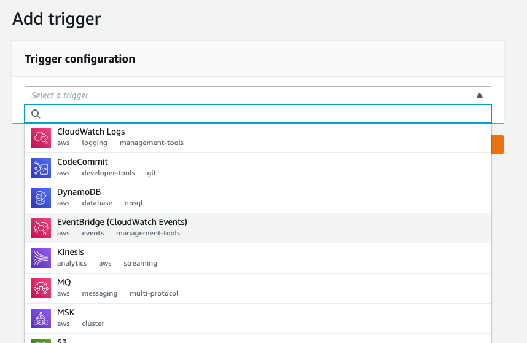The image size is (527, 343).
Task: Click the 'nosql' tag under DynamoDB
Action: 133,203
